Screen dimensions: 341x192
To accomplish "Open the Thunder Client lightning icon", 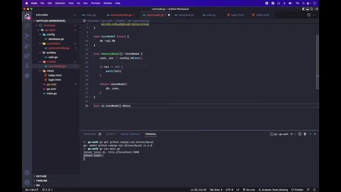I will (x=27, y=76).
